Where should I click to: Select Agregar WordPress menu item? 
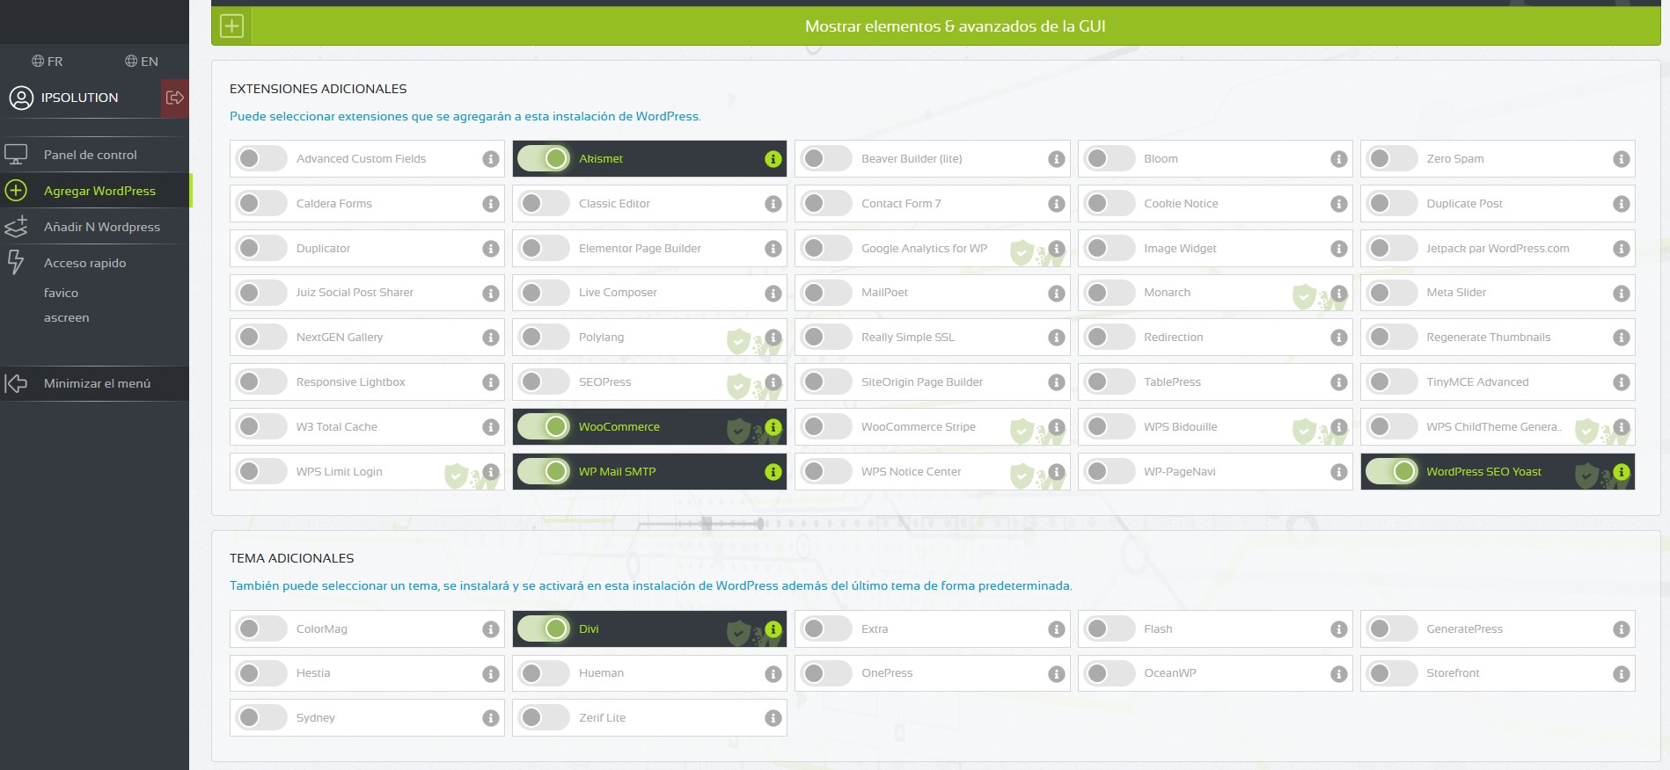94,191
